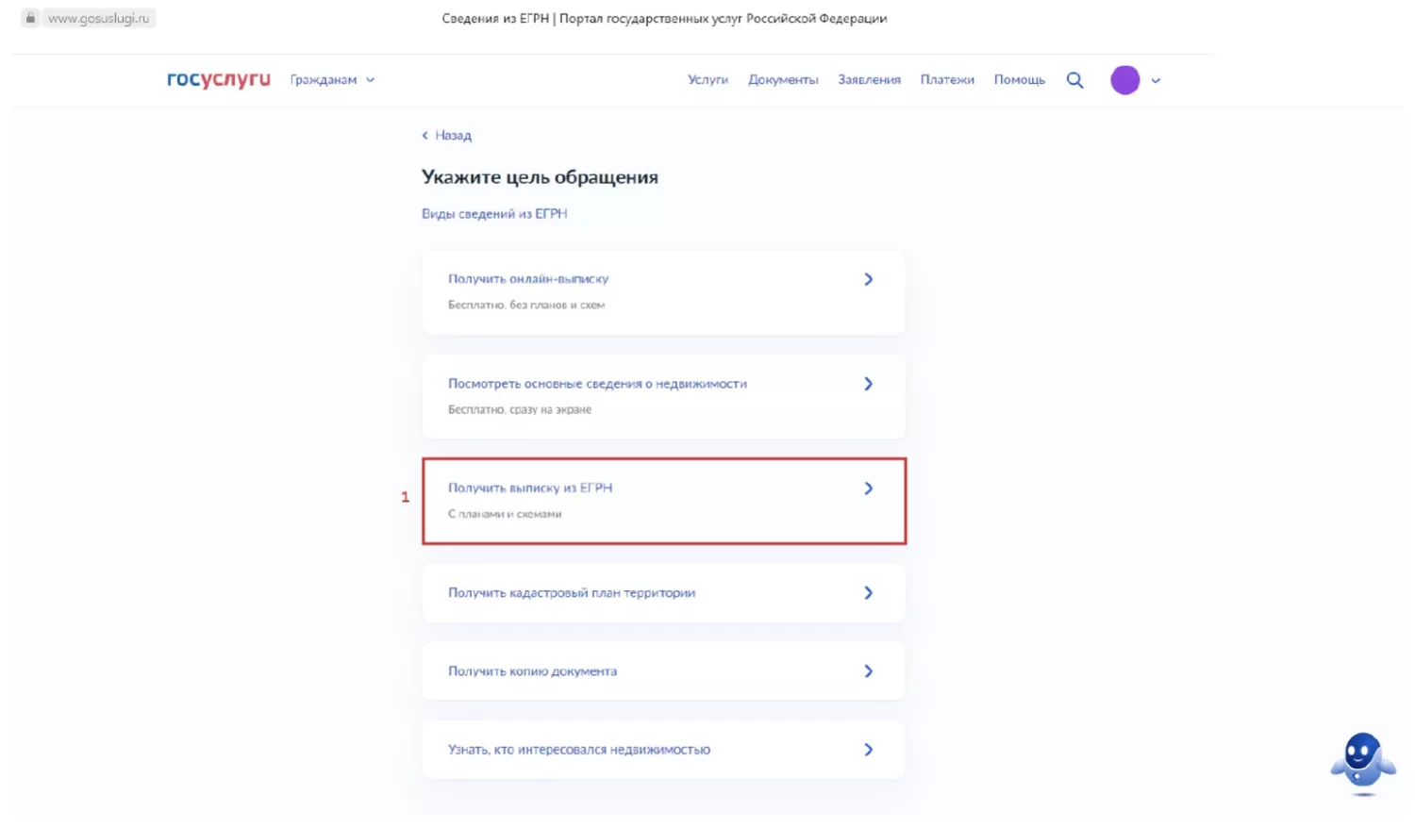Screen dimensions: 1415x828
Task: Click the arrow on Получить копию документа
Action: click(x=869, y=671)
